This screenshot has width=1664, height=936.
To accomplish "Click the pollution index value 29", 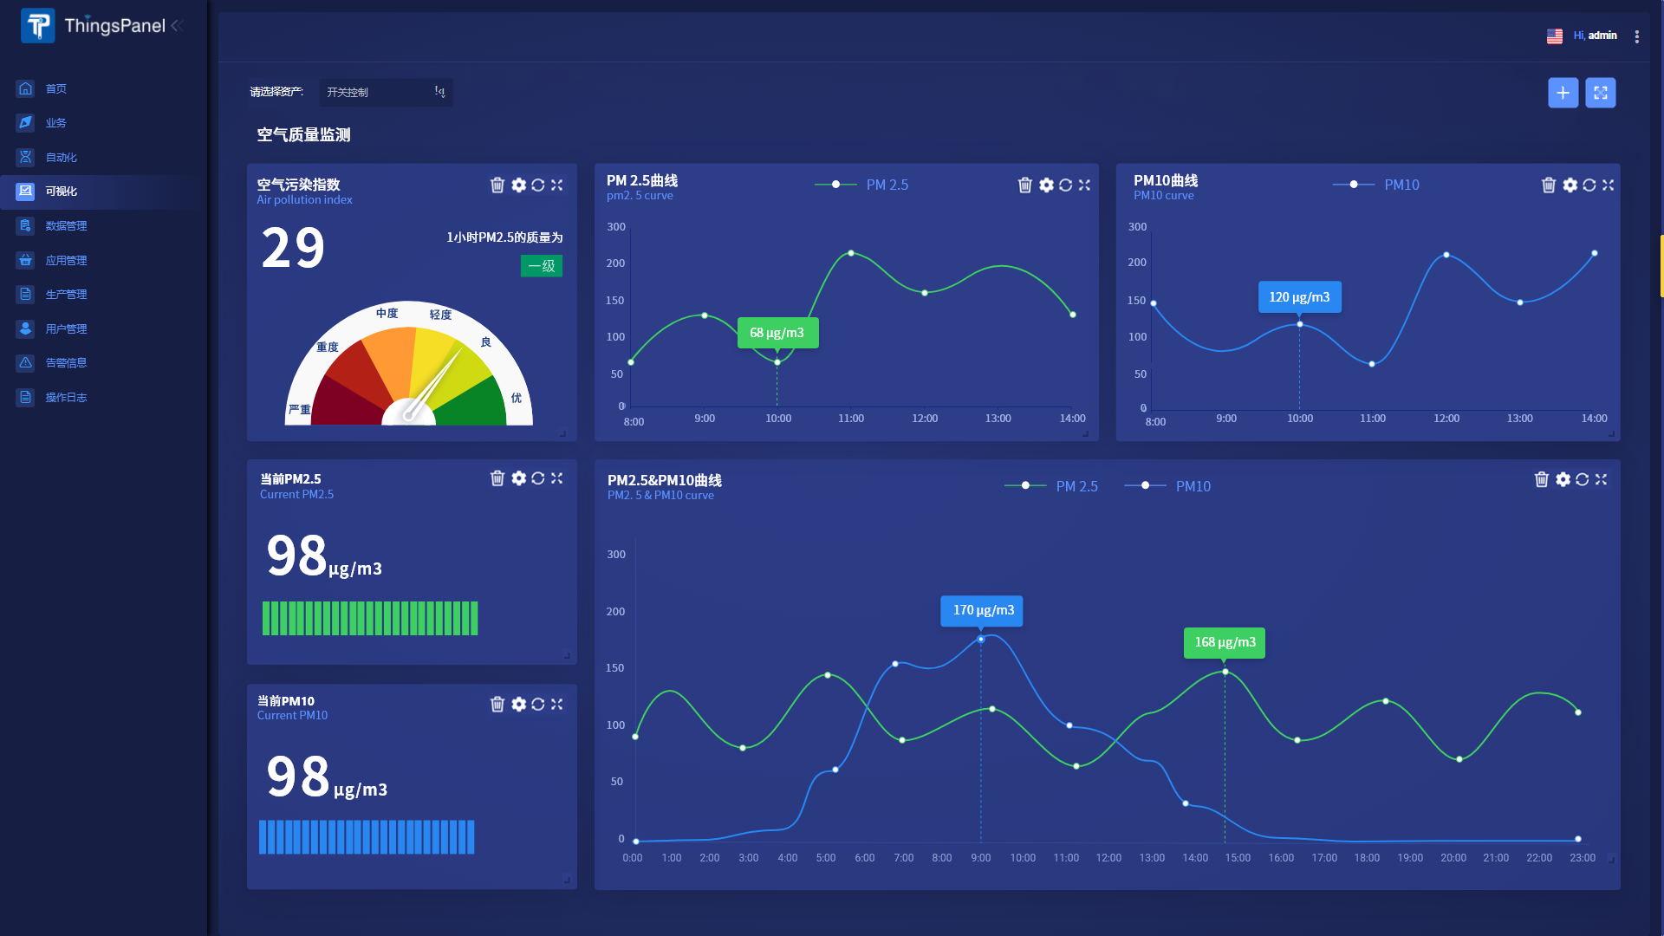I will click(x=293, y=248).
